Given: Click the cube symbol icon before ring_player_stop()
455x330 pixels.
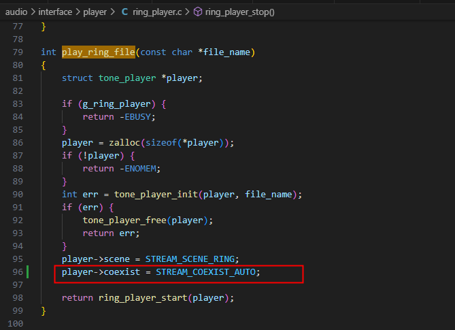Looking at the screenshot, I should coord(198,12).
